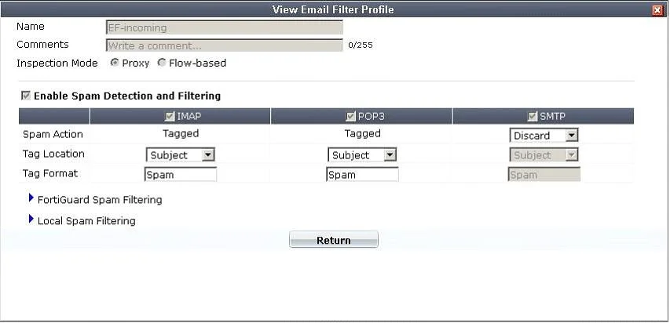The width and height of the screenshot is (670, 323).
Task: Toggle the POP3 protocol checkbox
Action: click(x=351, y=116)
